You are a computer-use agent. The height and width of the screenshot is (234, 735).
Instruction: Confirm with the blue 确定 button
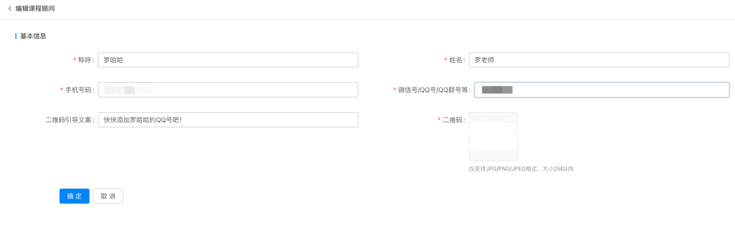point(74,196)
